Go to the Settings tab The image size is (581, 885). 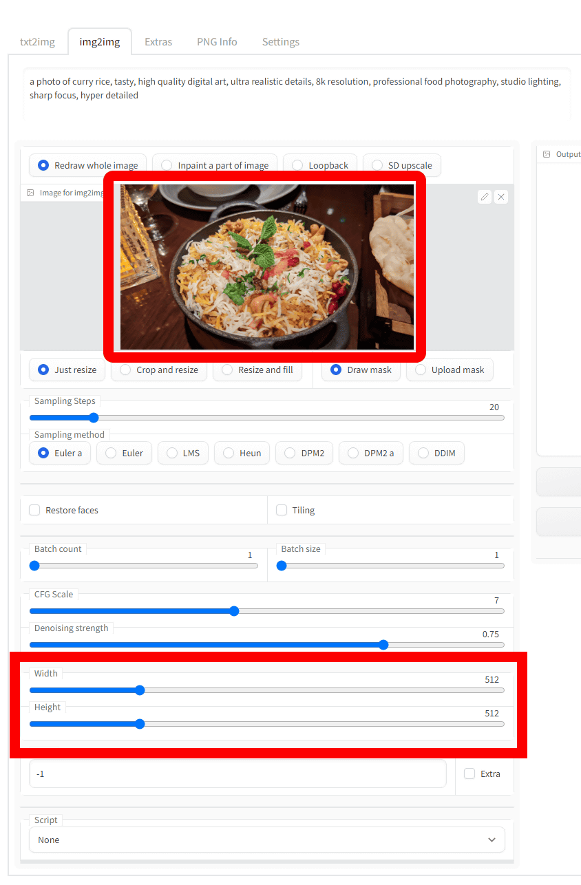point(281,42)
